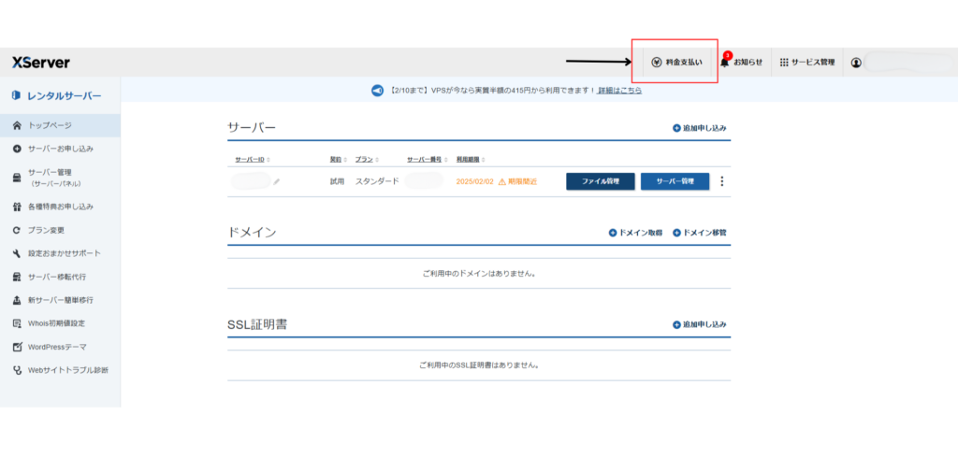The image size is (958, 457).
Task: Open Webサイトトラブル診断 in the sidebar
Action: [x=67, y=370]
